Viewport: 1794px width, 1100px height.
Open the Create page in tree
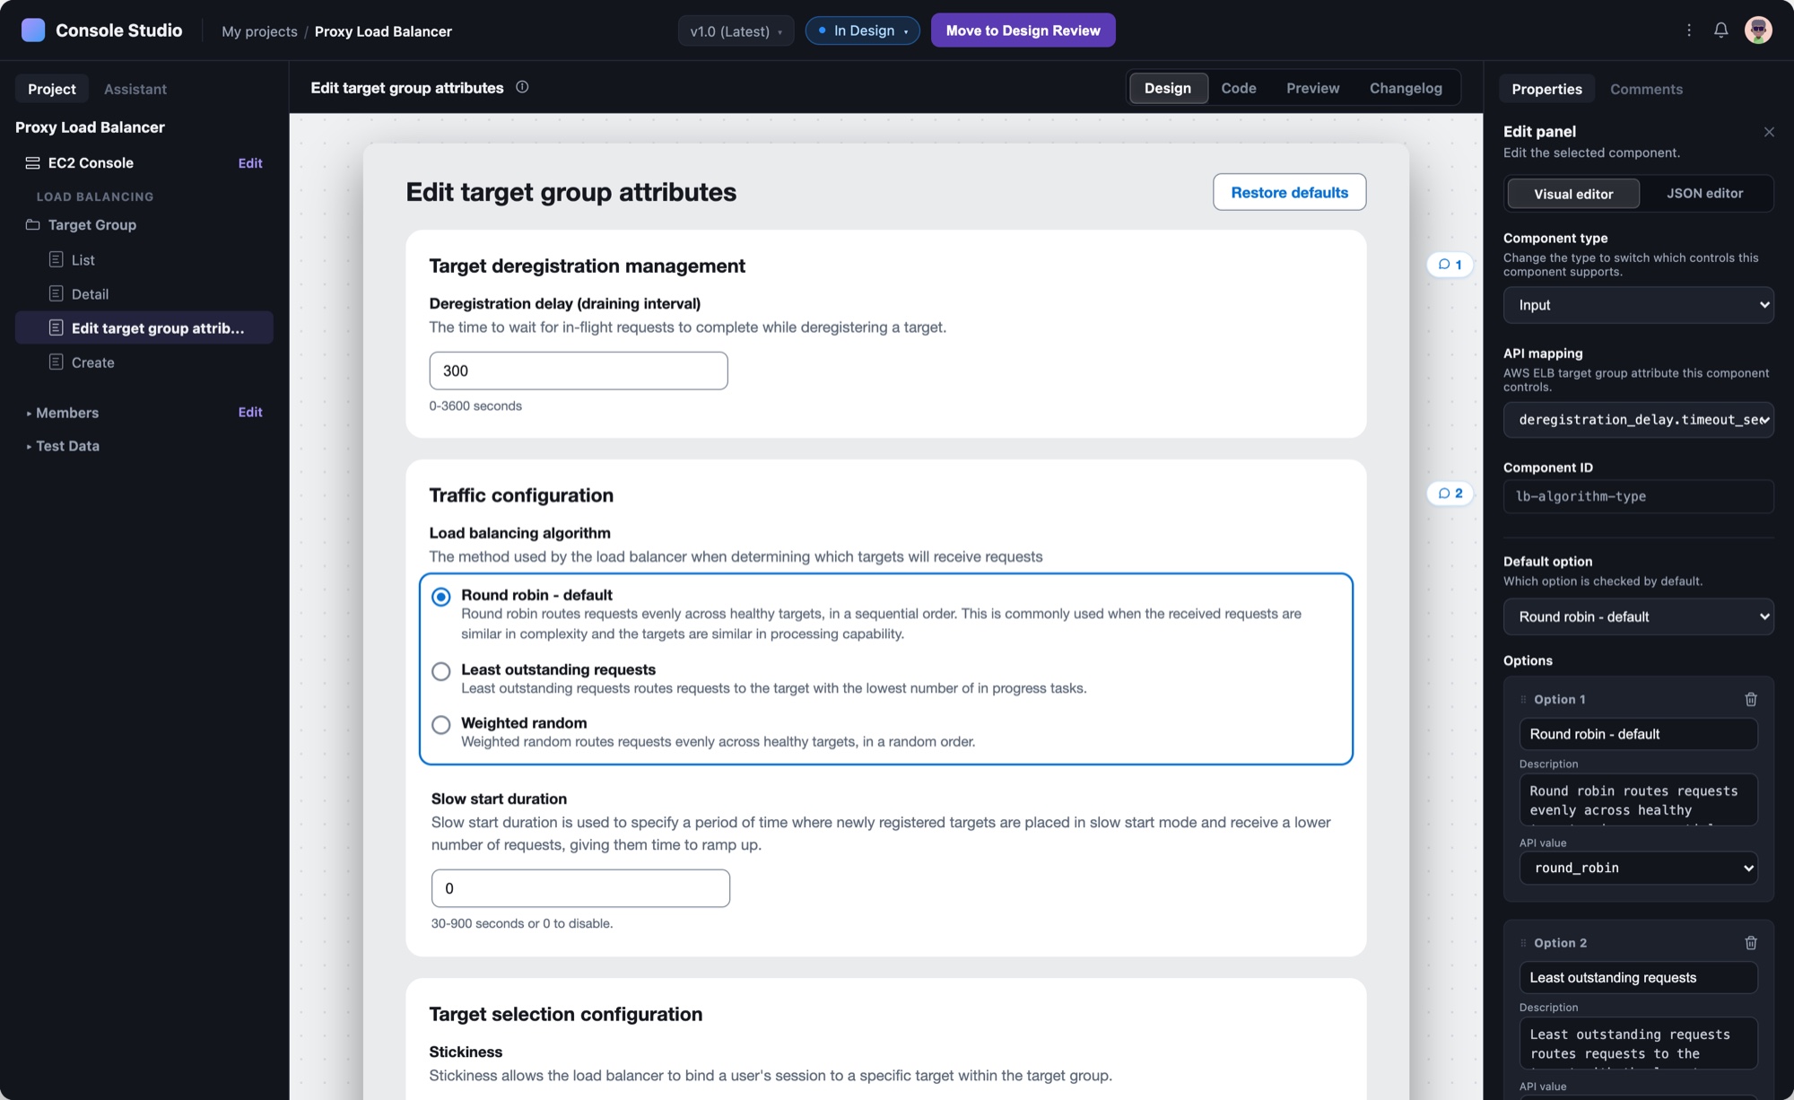[x=144, y=362]
